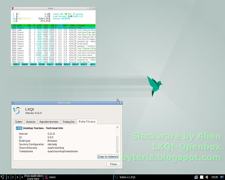Select the Ficha Técnica tab
This screenshot has height=180, width=225.
pos(87,122)
